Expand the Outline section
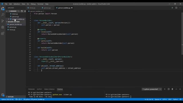 [7, 97]
